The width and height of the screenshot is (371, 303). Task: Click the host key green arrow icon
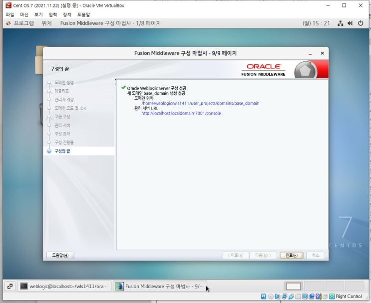(x=332, y=297)
